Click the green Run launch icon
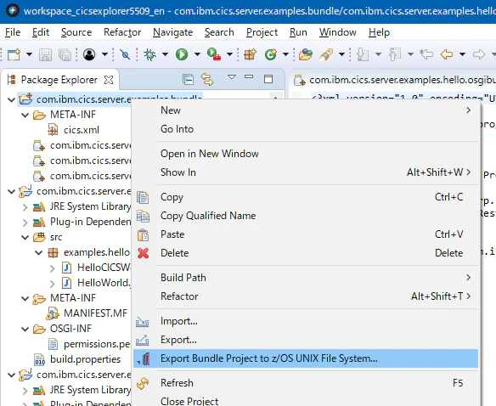This screenshot has height=406, width=496. coord(182,54)
